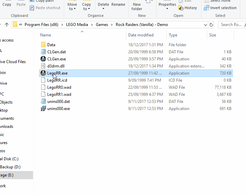Click Paste shortcut in Clipboard group

(x=45, y=8)
